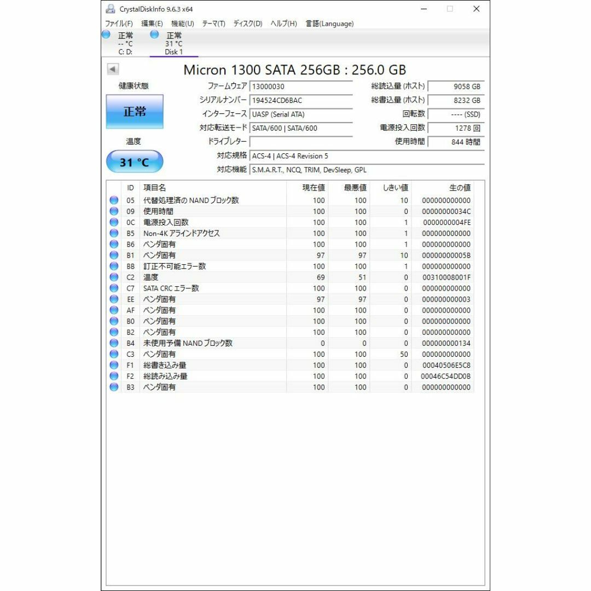Click the previous disk arrow button

[113, 69]
